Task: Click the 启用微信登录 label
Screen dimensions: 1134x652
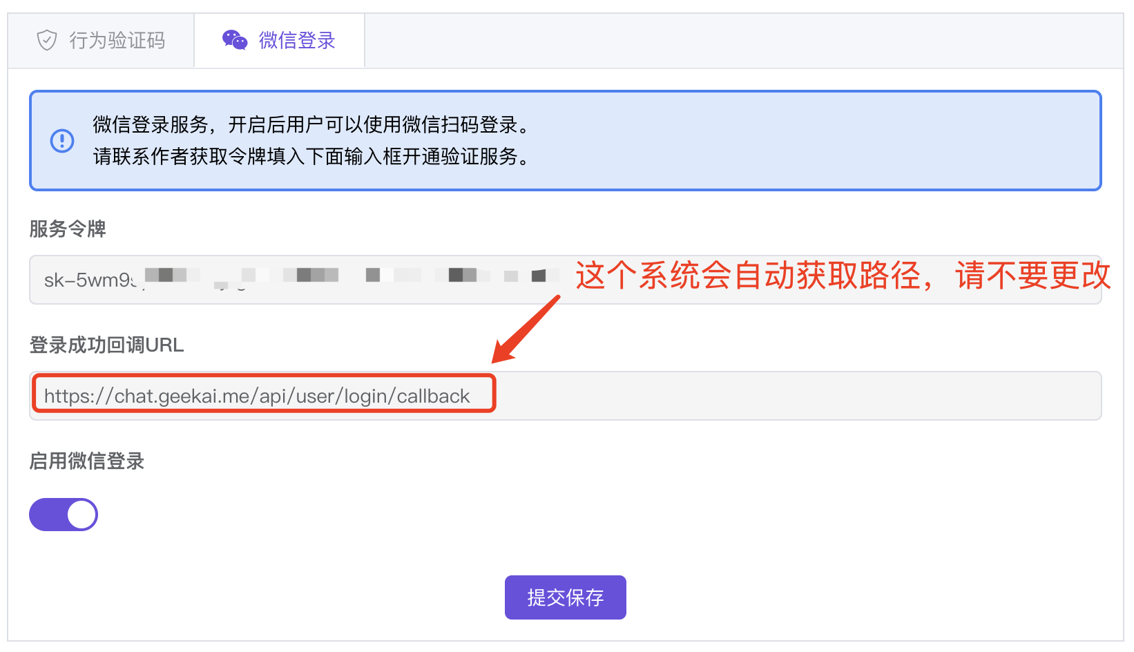Action: 86,461
